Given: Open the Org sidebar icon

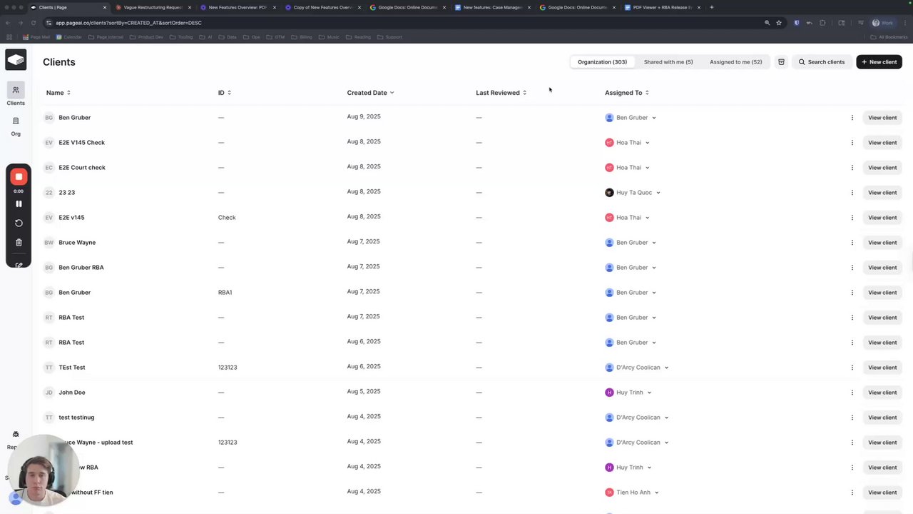Looking at the screenshot, I should coord(16,126).
